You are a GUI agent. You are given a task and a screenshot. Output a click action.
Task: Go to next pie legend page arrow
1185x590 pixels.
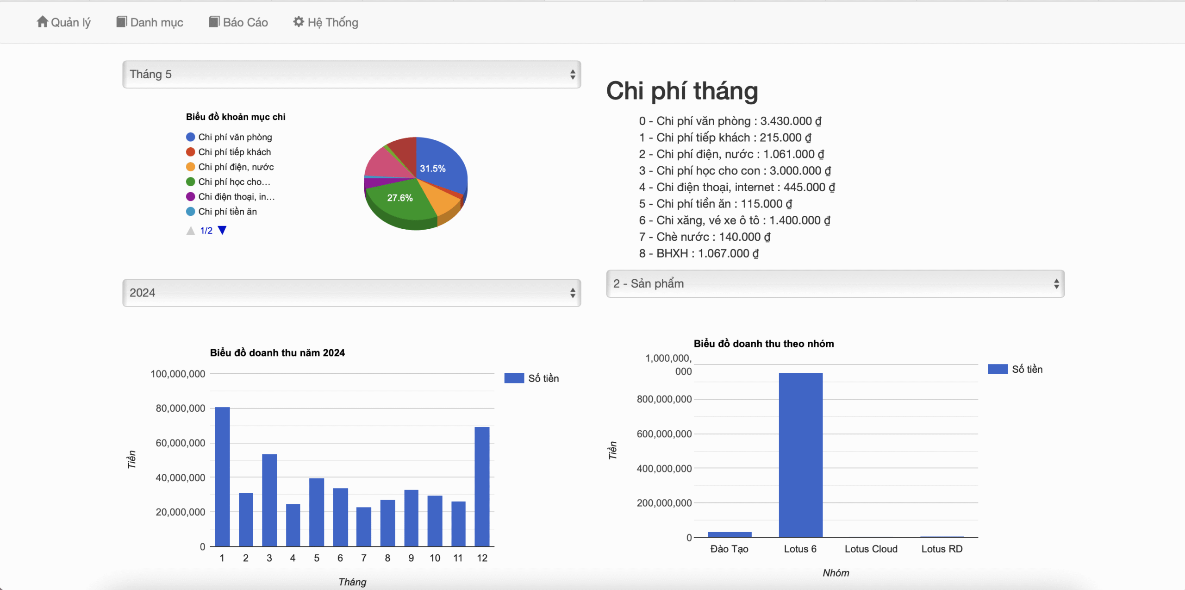pos(222,230)
